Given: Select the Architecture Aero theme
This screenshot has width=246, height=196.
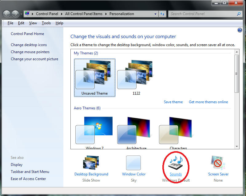Looking at the screenshot, I should [136, 133].
